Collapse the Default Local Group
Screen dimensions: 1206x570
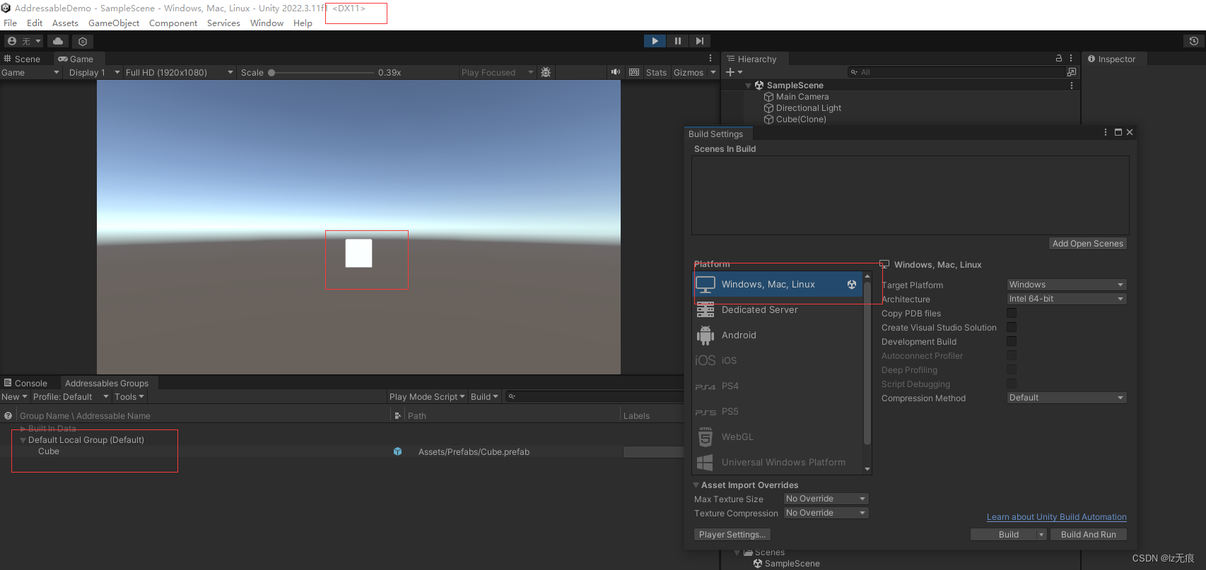pyautogui.click(x=23, y=440)
